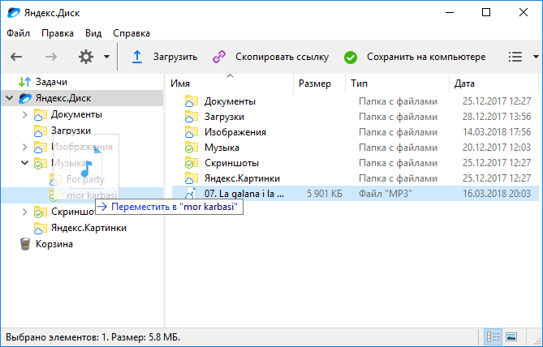Click the MP3 file icon in list
The height and width of the screenshot is (347, 543).
pyautogui.click(x=191, y=193)
